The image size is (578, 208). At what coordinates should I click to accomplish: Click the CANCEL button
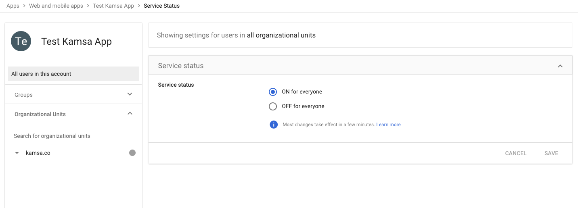(516, 153)
